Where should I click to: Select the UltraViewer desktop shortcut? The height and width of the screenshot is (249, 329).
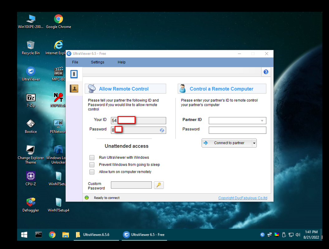point(31,74)
